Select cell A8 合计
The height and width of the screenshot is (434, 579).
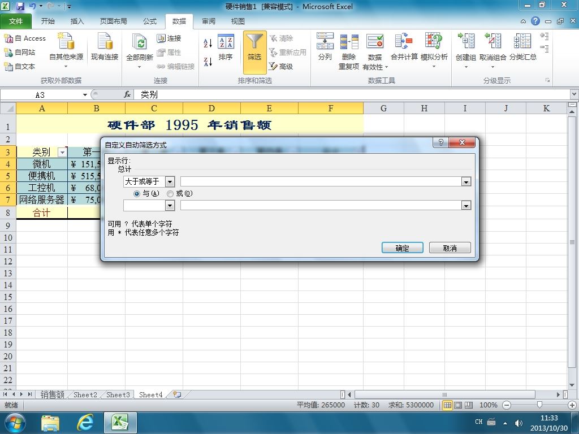(x=42, y=212)
